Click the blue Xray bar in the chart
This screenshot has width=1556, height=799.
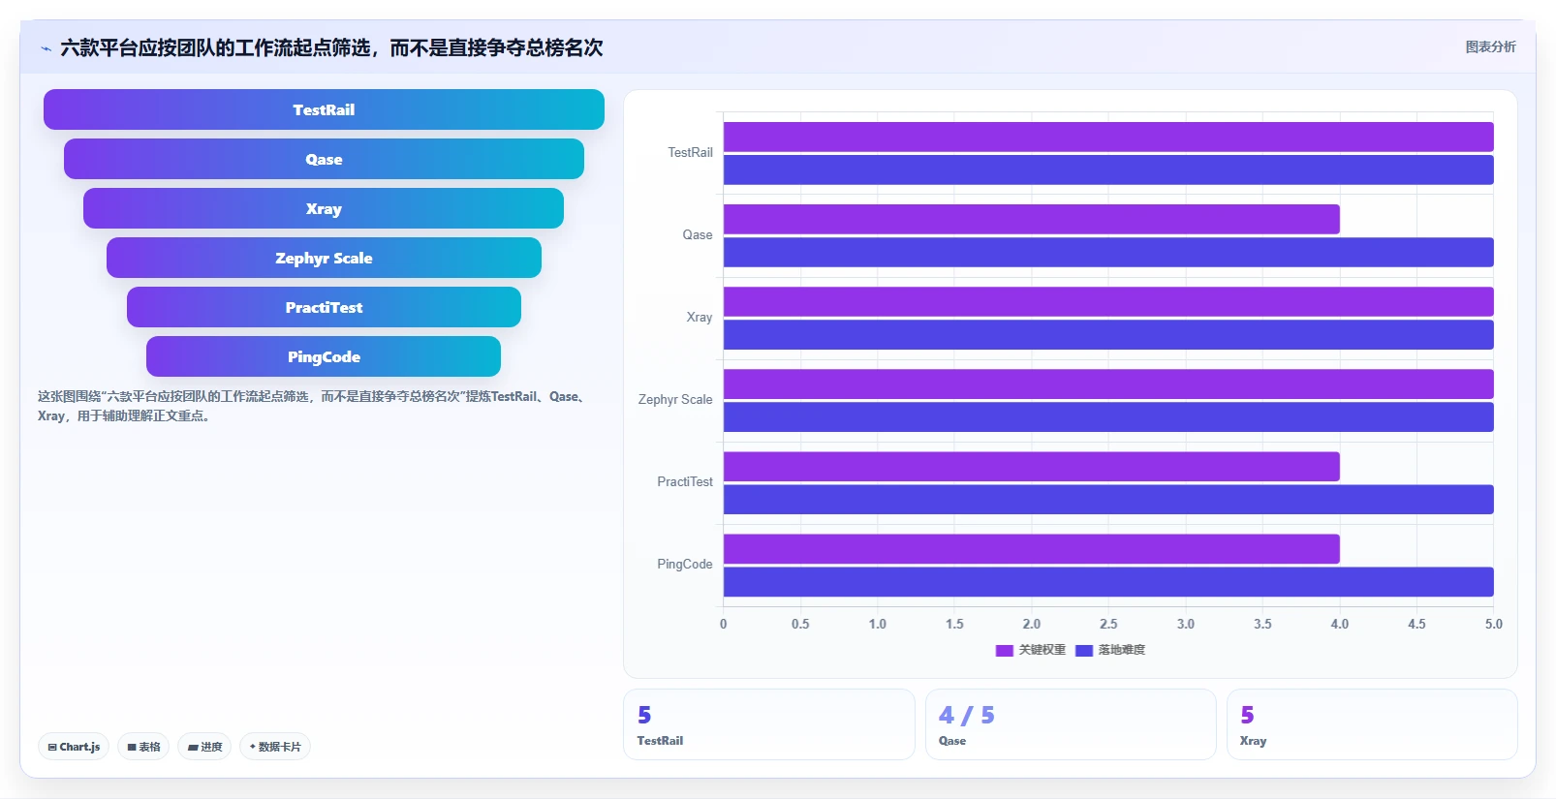pos(1108,334)
